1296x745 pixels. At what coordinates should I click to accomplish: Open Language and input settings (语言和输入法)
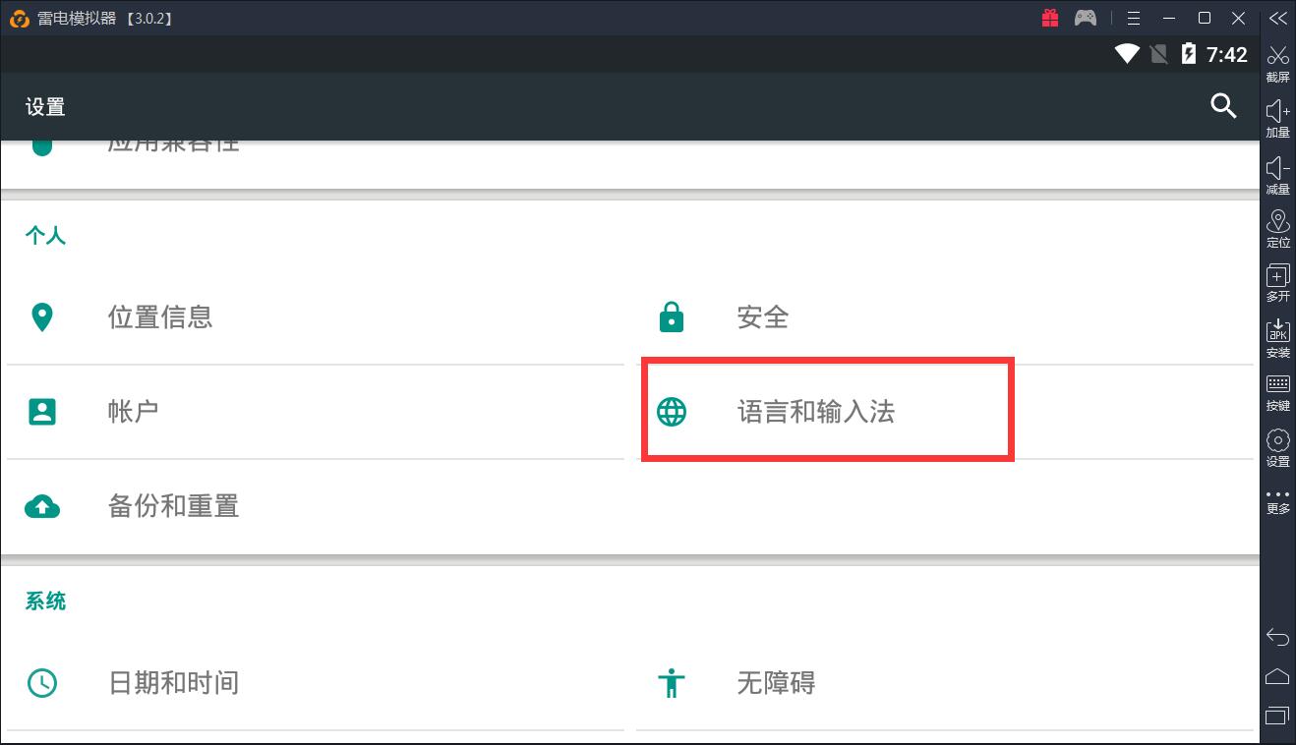click(x=816, y=412)
